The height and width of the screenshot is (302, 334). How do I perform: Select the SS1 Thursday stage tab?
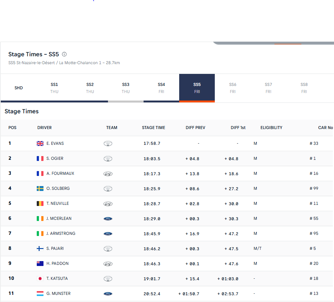(x=54, y=88)
